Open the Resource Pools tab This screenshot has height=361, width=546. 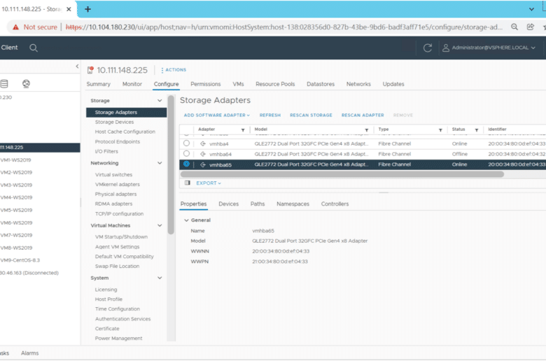pos(275,84)
